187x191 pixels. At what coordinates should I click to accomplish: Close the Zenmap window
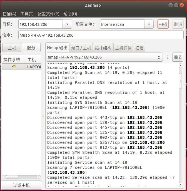point(182,5)
